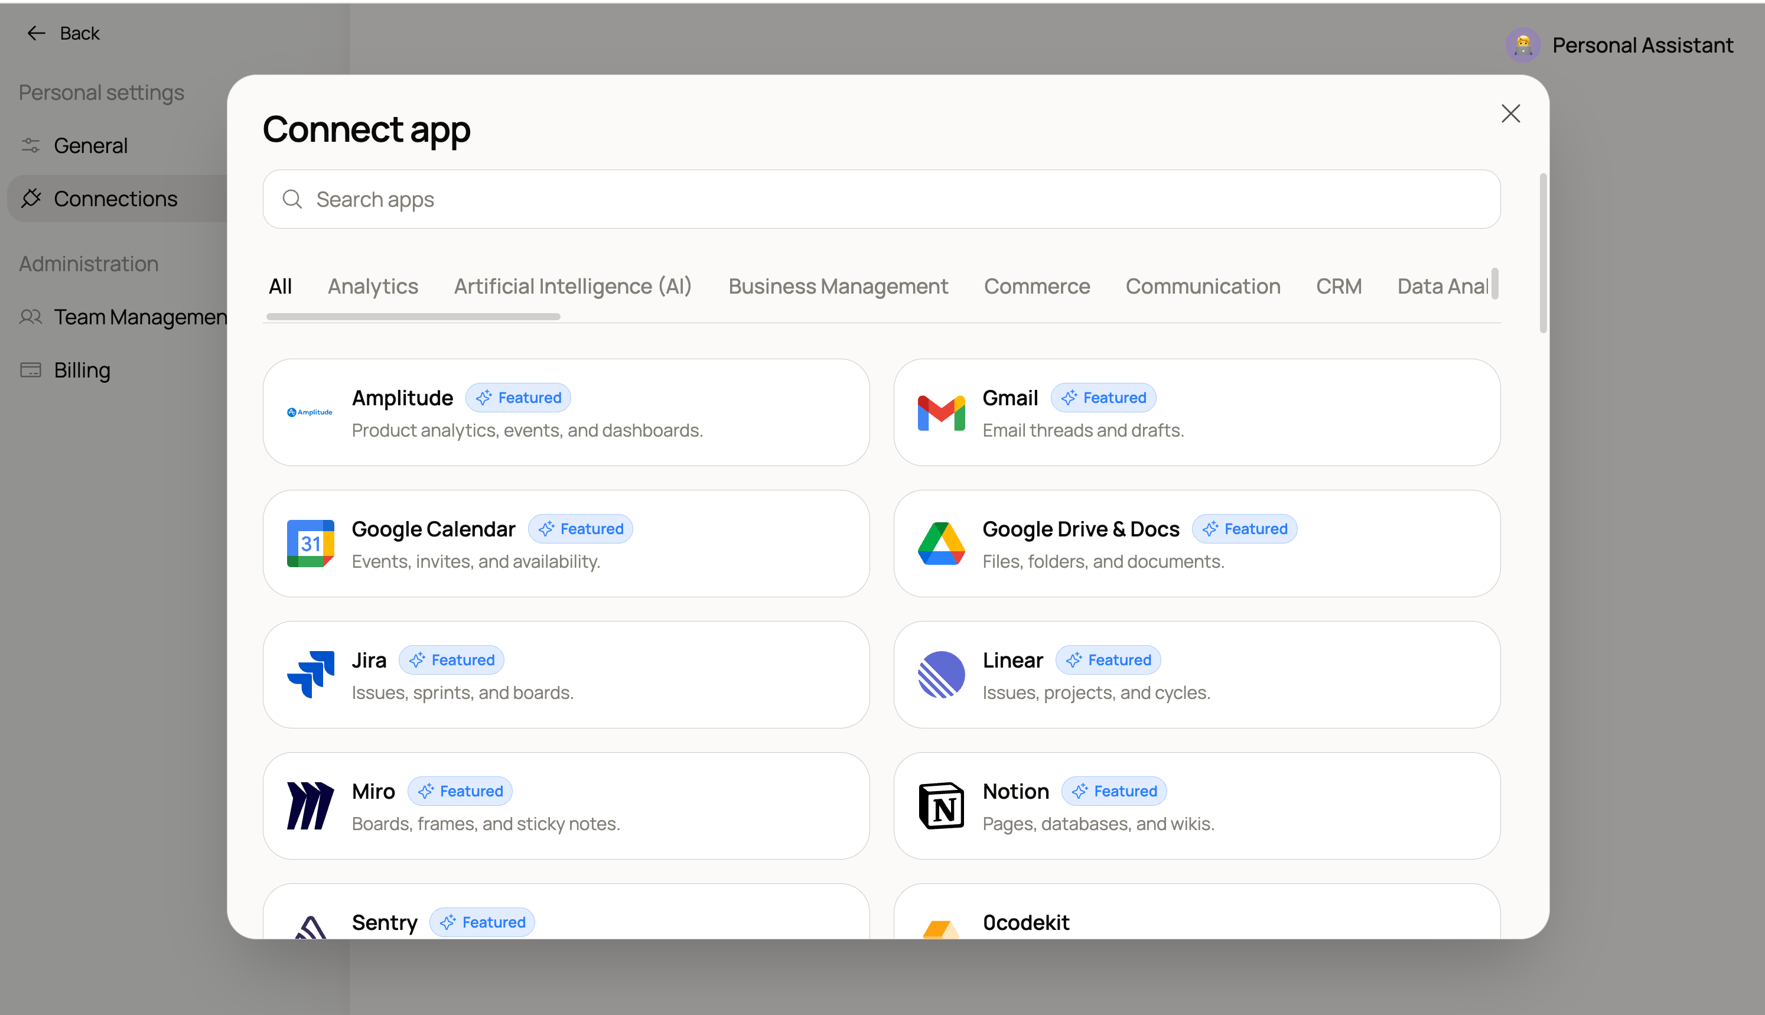Image resolution: width=1765 pixels, height=1015 pixels.
Task: Click the Featured badge next to Linear
Action: 1108,659
